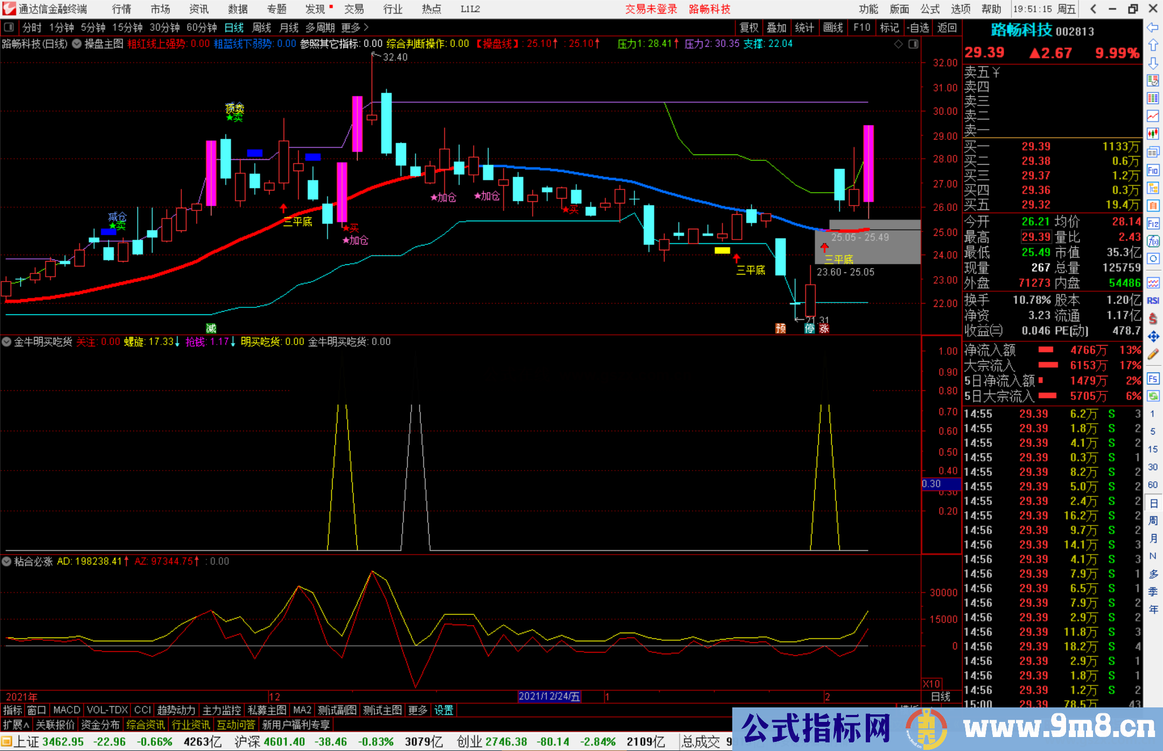Viewport: 1163px width, 751px height.
Task: Open the candlestick chart sidebar icon
Action: 1153,134
